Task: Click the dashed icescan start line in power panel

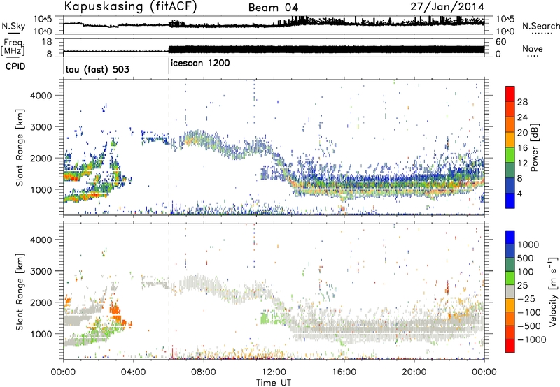Action: [x=169, y=147]
